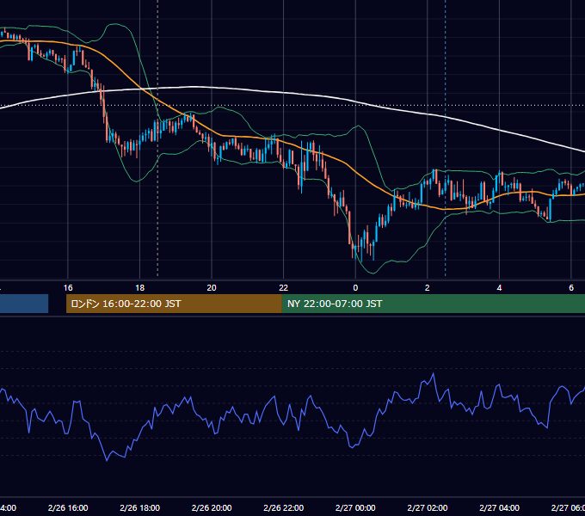Click the '2/26 18:00' oscillator axis label
This screenshot has height=516, width=585.
click(140, 507)
